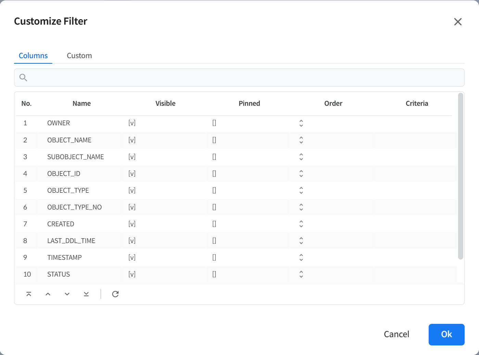Close the Customize Filter dialog

(x=458, y=22)
